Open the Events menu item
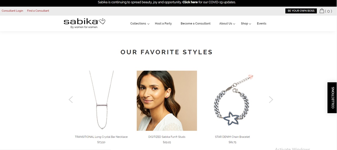 (x=261, y=24)
